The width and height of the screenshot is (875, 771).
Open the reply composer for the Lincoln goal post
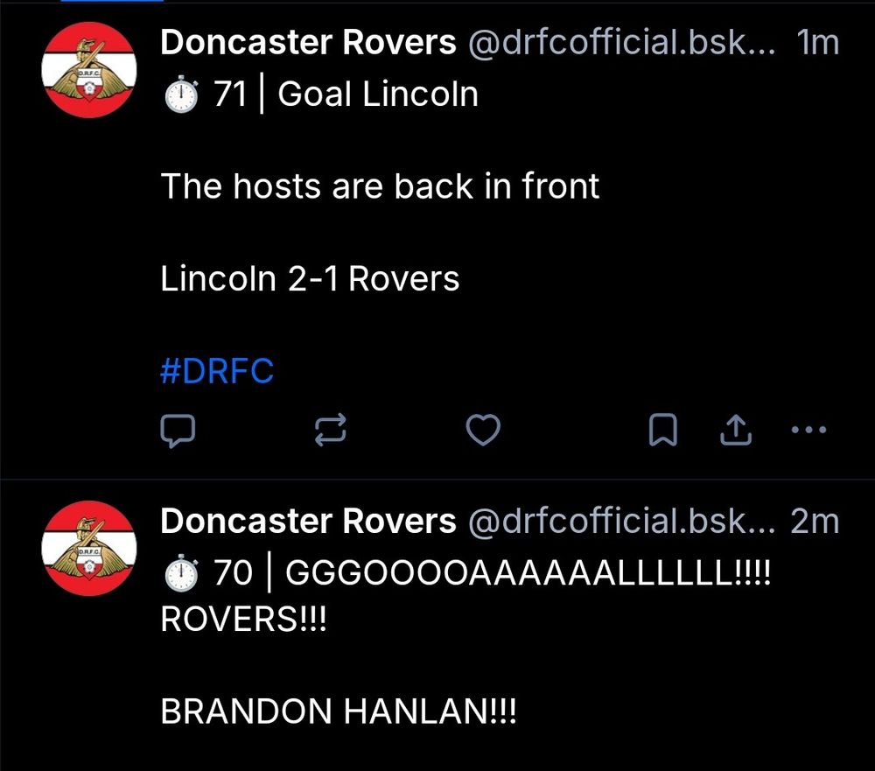(x=179, y=430)
